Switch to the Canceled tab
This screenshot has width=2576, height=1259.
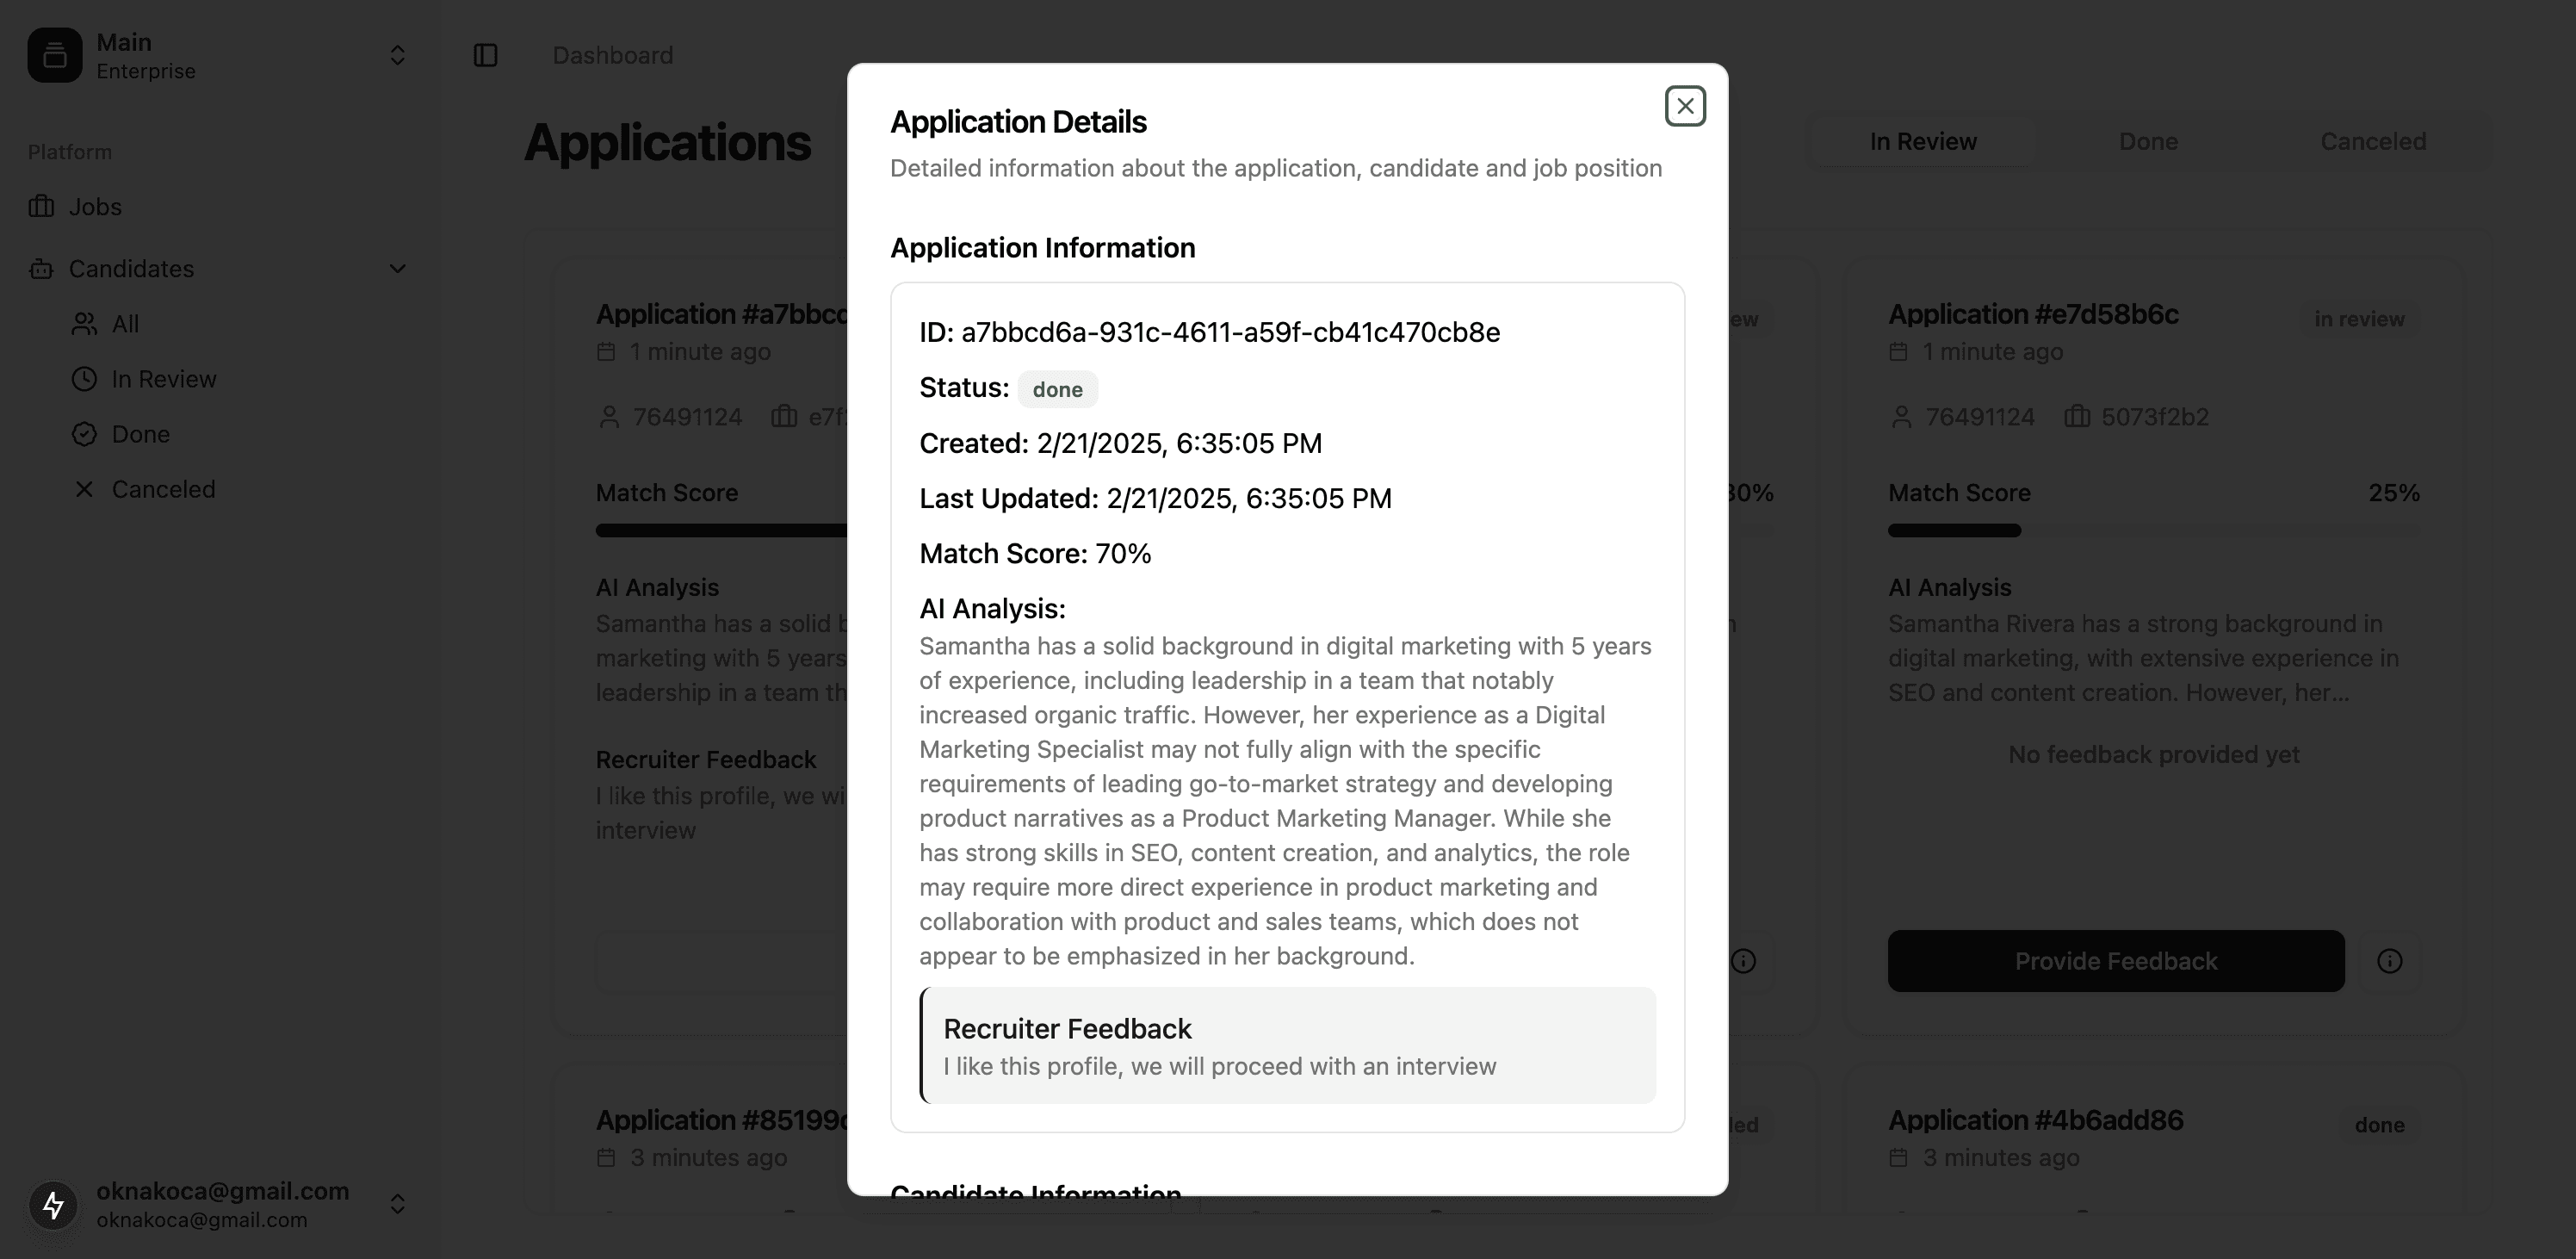pyautogui.click(x=2373, y=142)
